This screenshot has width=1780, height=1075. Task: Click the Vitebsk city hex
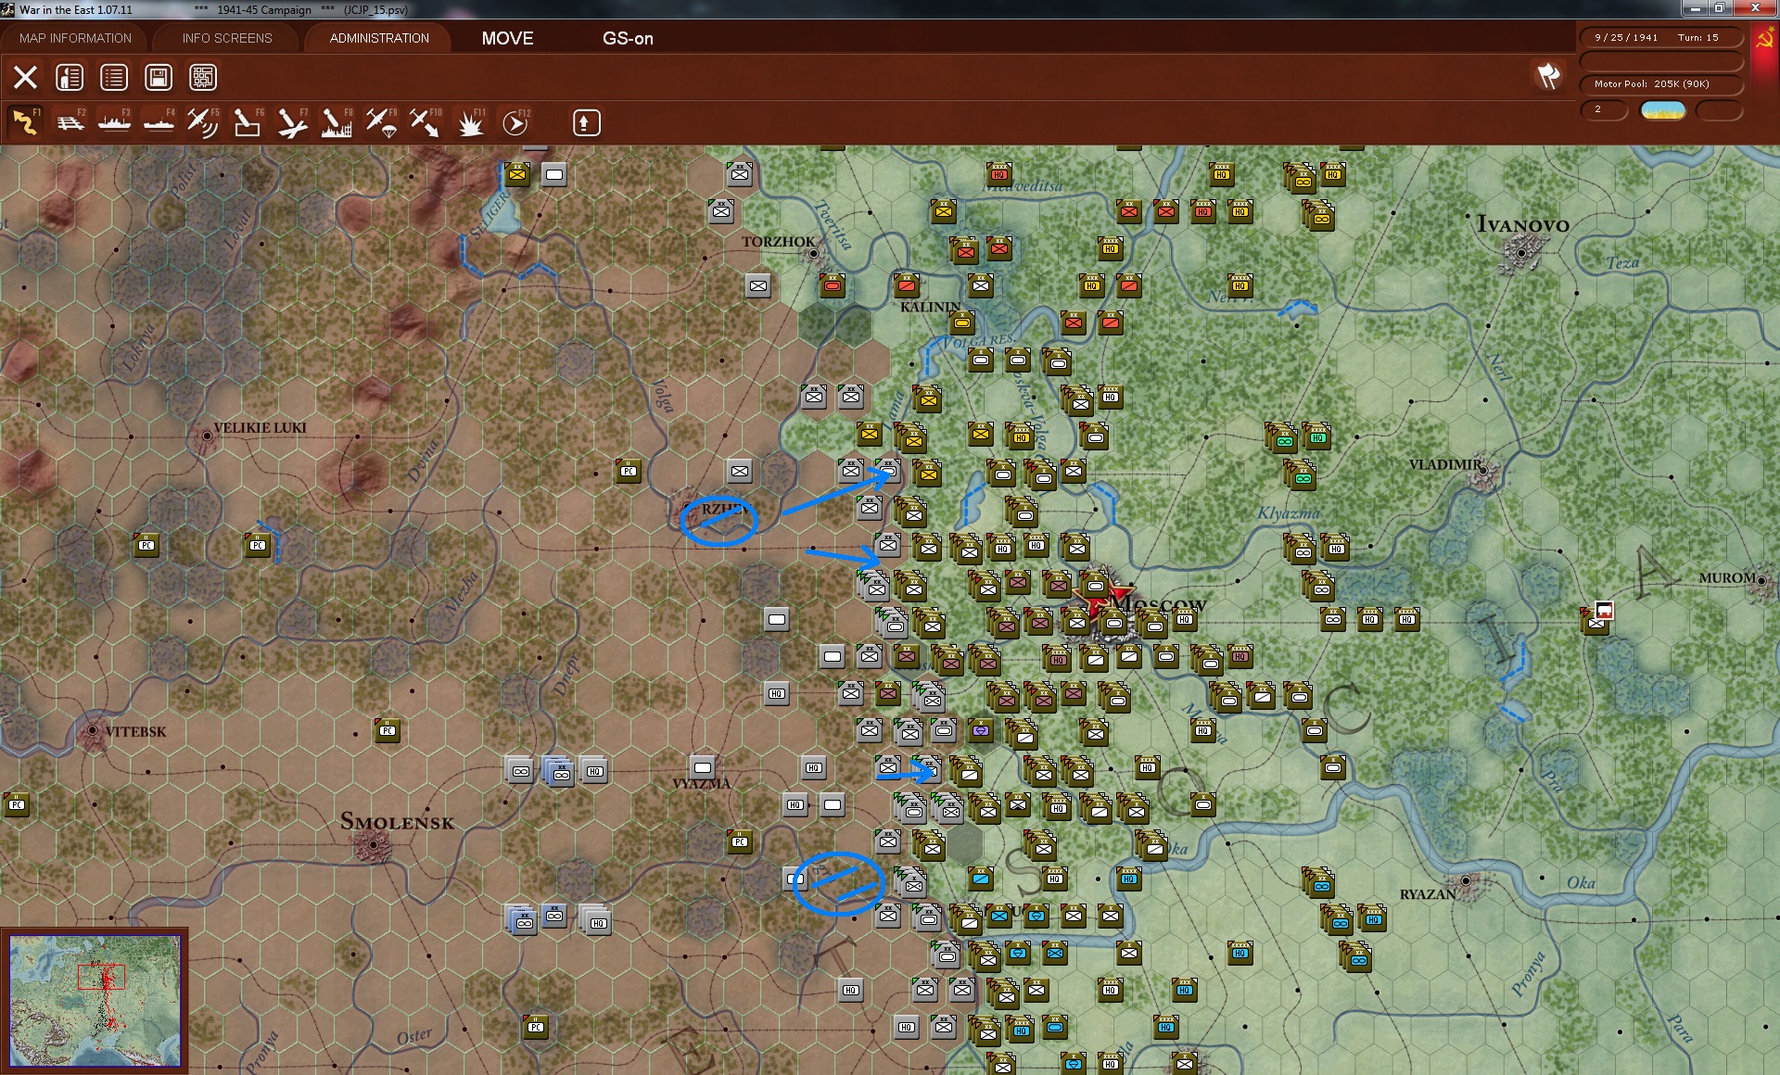point(92,730)
